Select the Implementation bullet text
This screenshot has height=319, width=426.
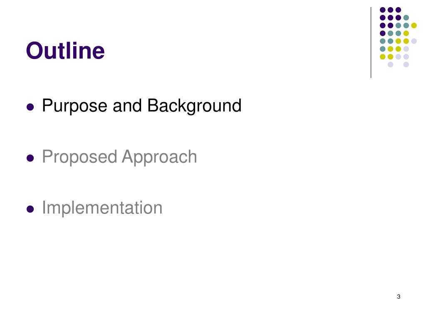tap(102, 208)
